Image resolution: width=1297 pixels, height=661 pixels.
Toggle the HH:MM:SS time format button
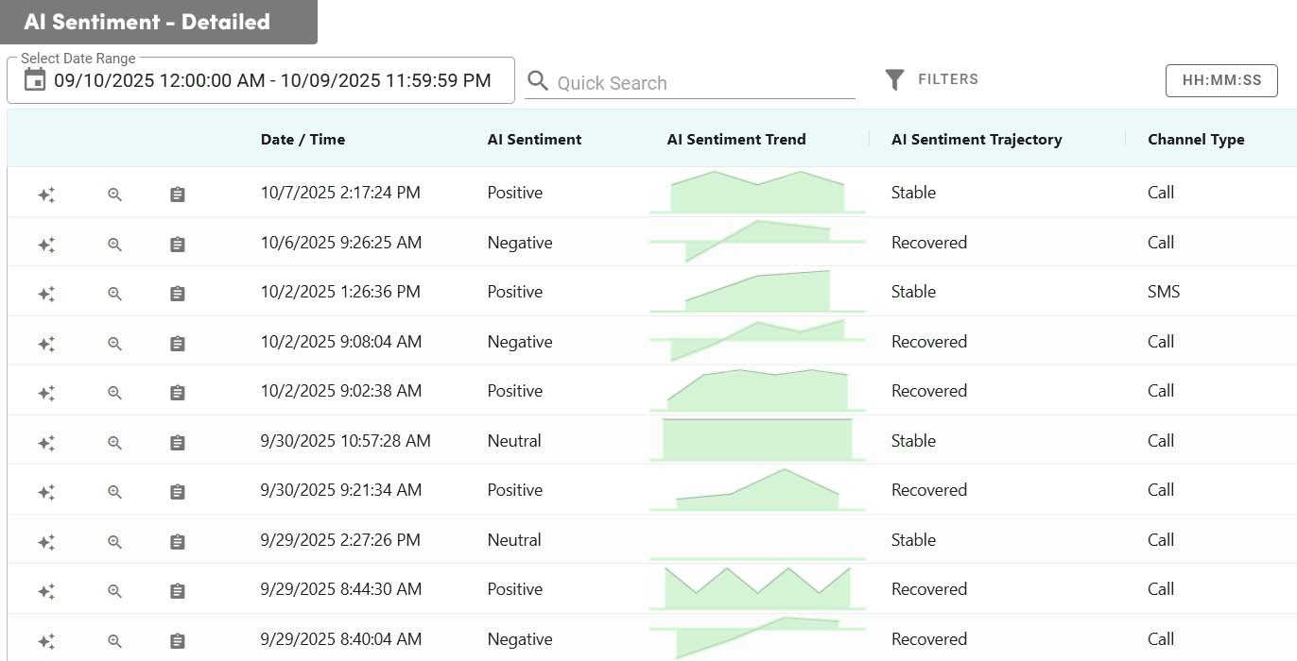1221,80
